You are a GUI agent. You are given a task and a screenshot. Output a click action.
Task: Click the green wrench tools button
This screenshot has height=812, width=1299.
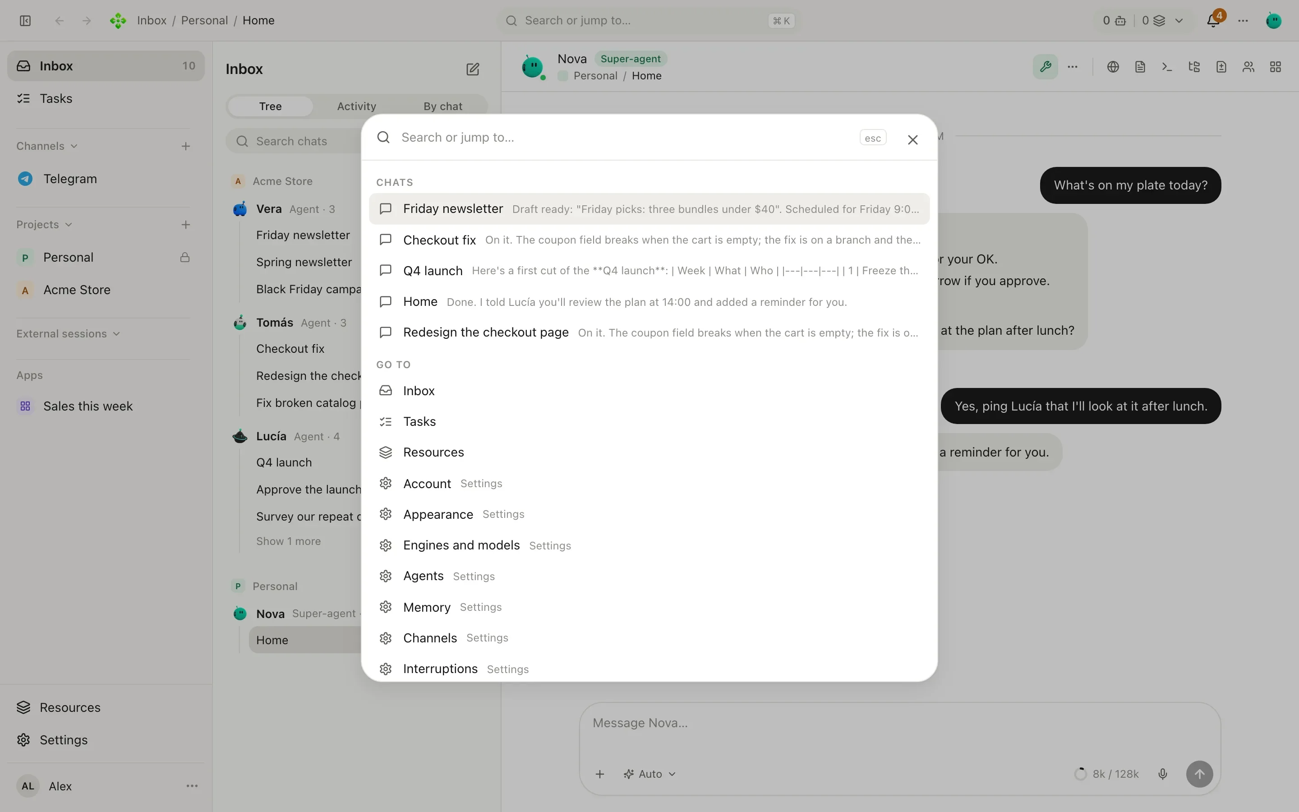tap(1045, 67)
